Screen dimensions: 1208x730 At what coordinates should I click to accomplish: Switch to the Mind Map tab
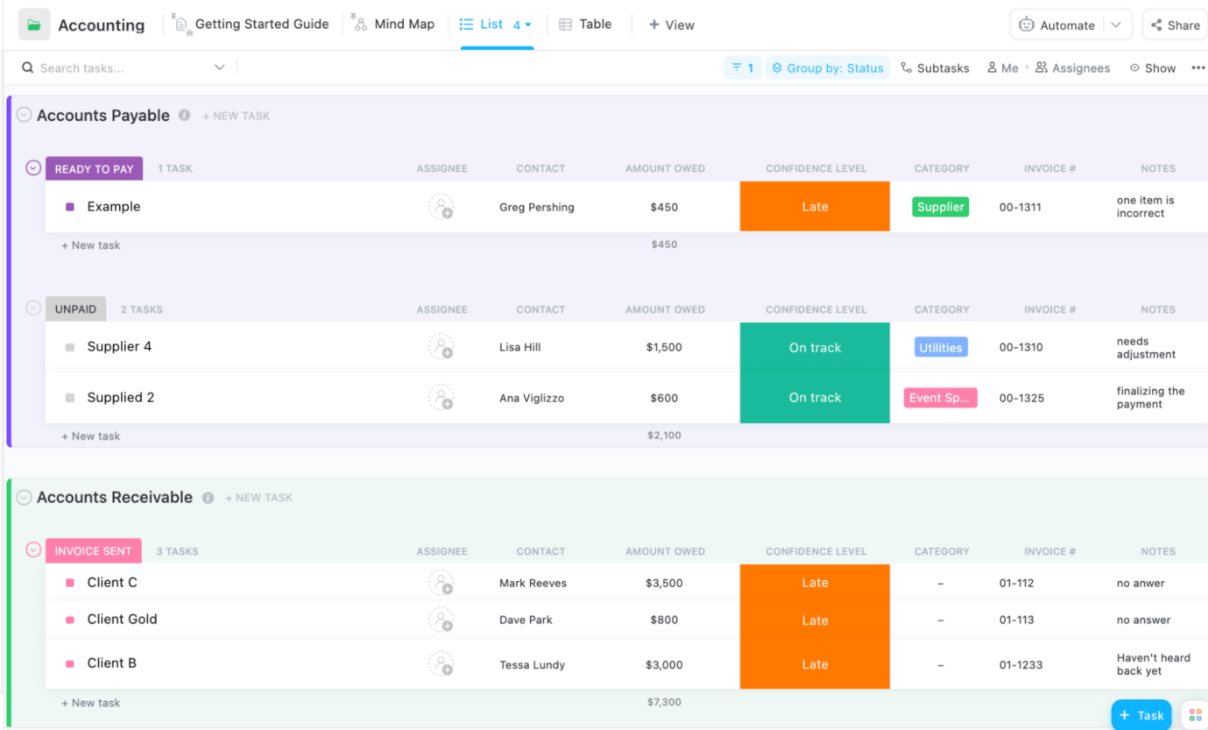tap(393, 25)
